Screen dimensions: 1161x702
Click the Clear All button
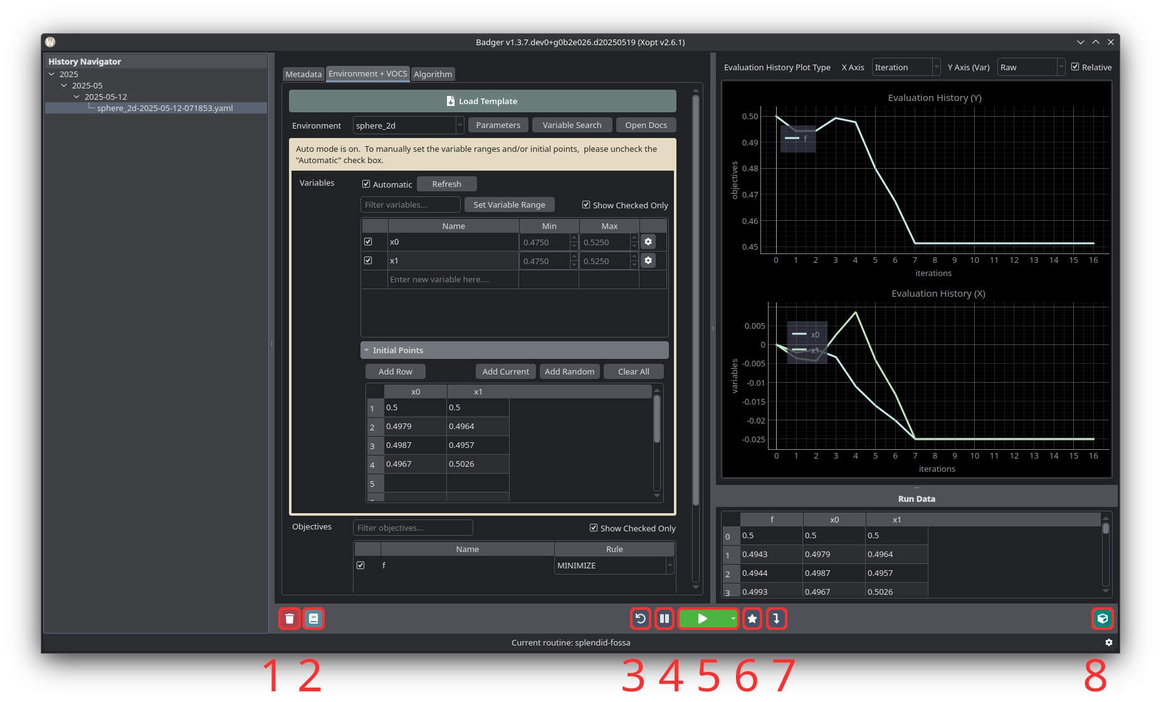(x=634, y=371)
